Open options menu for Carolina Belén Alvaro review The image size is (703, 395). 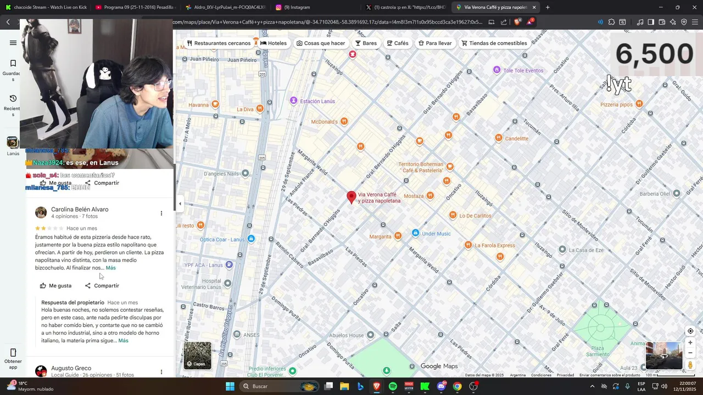coord(161,213)
